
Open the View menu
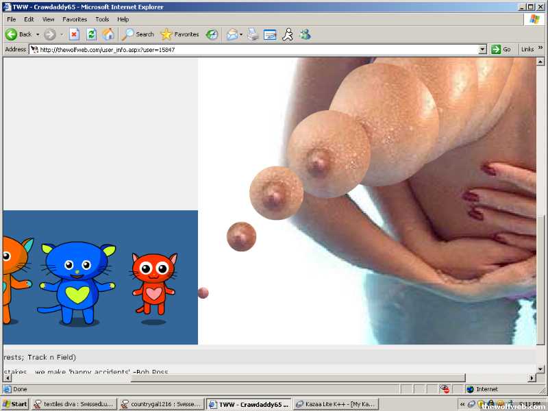[48, 19]
